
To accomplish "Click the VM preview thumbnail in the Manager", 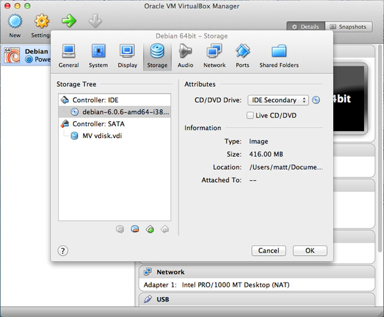I will coord(350,98).
